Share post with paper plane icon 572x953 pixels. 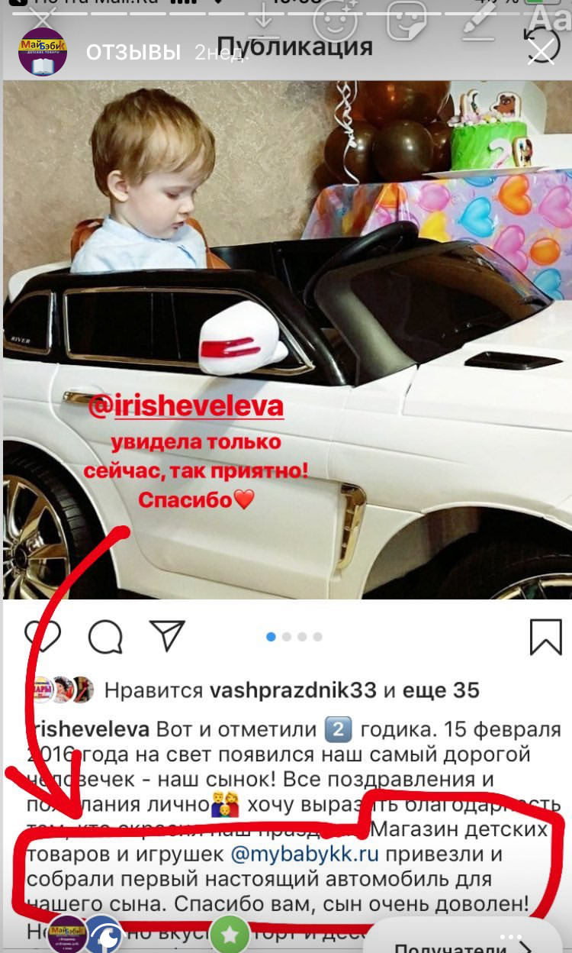167,636
